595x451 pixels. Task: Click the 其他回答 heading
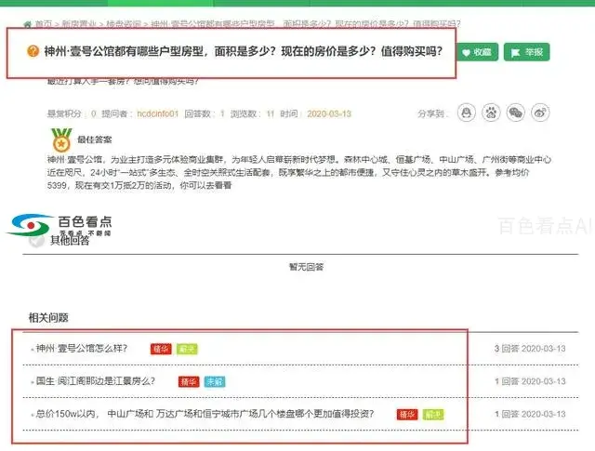click(70, 241)
